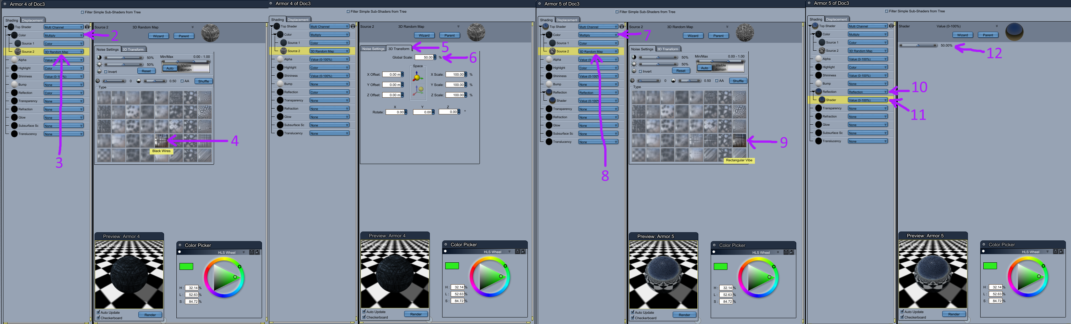Image resolution: width=1071 pixels, height=324 pixels.
Task: Open 3D Transform tab in Armor 5 Noise window
Action: click(x=668, y=49)
